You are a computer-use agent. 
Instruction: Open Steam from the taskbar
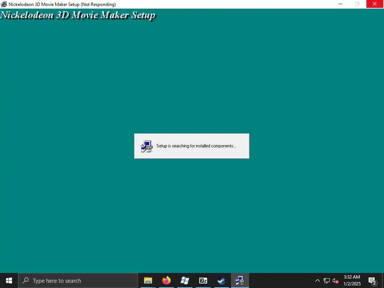221,280
